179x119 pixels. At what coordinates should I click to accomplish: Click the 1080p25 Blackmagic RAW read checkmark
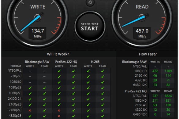tap(44, 88)
